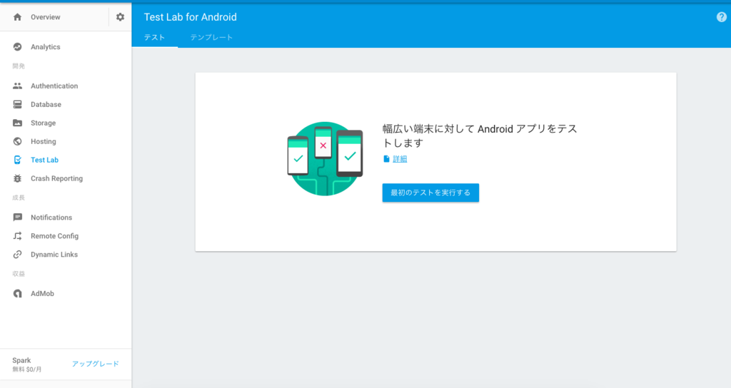Click the Notifications message icon
The image size is (731, 388).
[x=17, y=218]
